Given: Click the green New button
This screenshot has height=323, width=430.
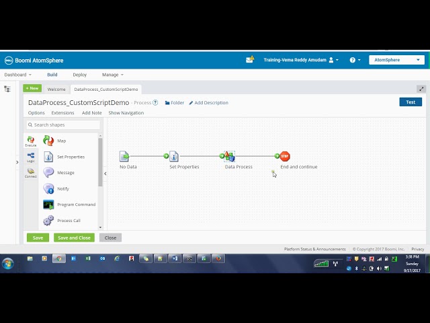Looking at the screenshot, I should pos(32,88).
